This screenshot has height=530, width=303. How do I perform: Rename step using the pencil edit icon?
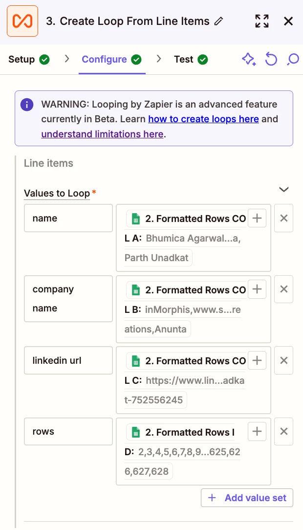[x=219, y=22]
